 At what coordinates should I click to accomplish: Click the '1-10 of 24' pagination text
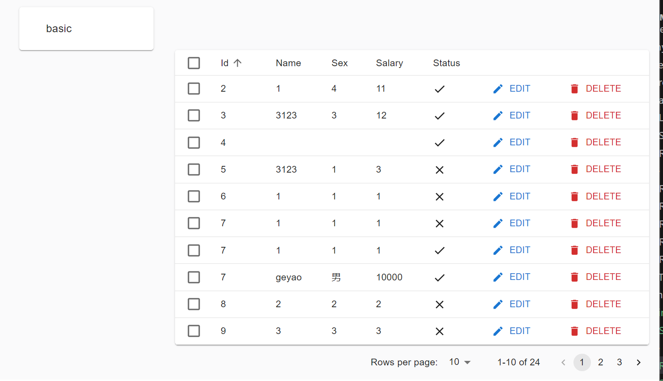point(519,362)
